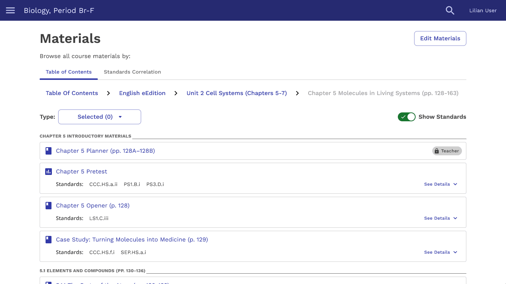Switch to the Standards Correlation tab
This screenshot has width=506, height=284.
coord(132,72)
